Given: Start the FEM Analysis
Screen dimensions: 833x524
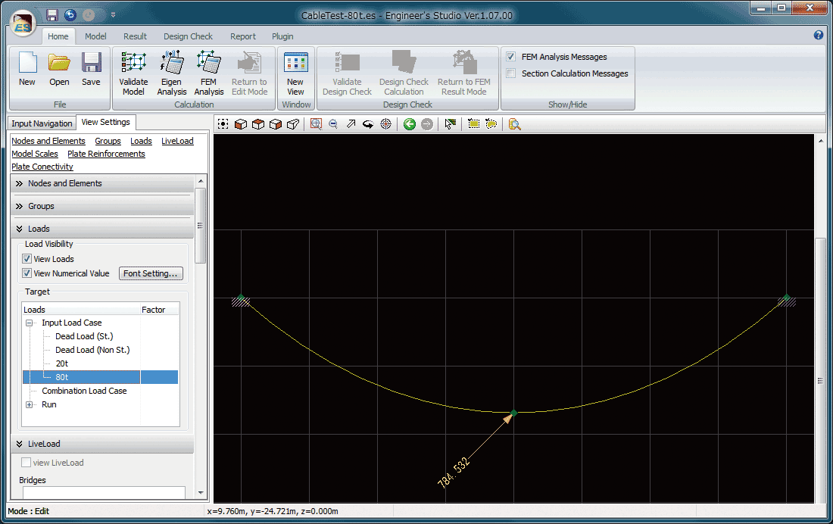Looking at the screenshot, I should [x=208, y=74].
